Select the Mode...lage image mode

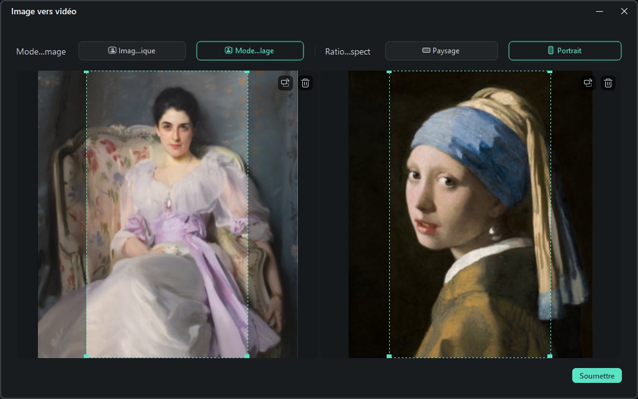[250, 51]
